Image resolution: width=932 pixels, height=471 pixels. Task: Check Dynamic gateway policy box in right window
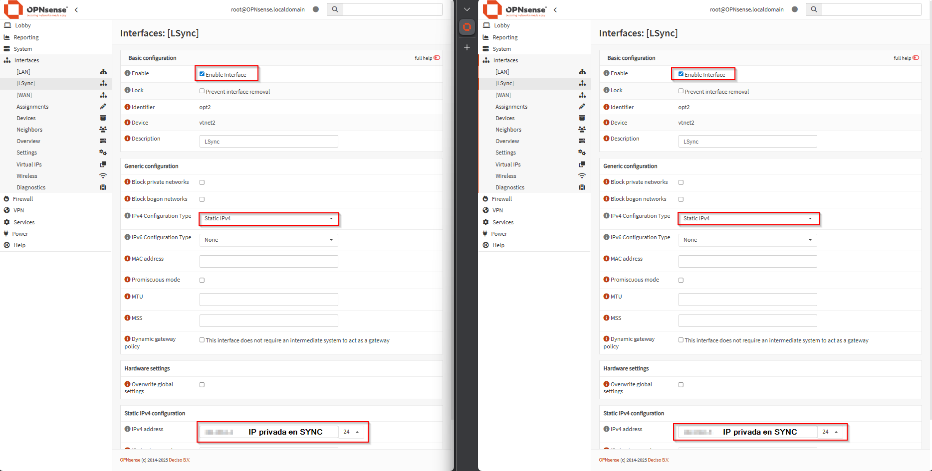click(681, 340)
